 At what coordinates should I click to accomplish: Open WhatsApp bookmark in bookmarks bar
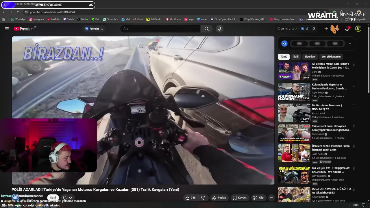tap(18, 19)
